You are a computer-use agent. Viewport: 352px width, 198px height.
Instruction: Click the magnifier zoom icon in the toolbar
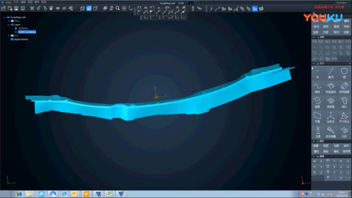(x=118, y=8)
